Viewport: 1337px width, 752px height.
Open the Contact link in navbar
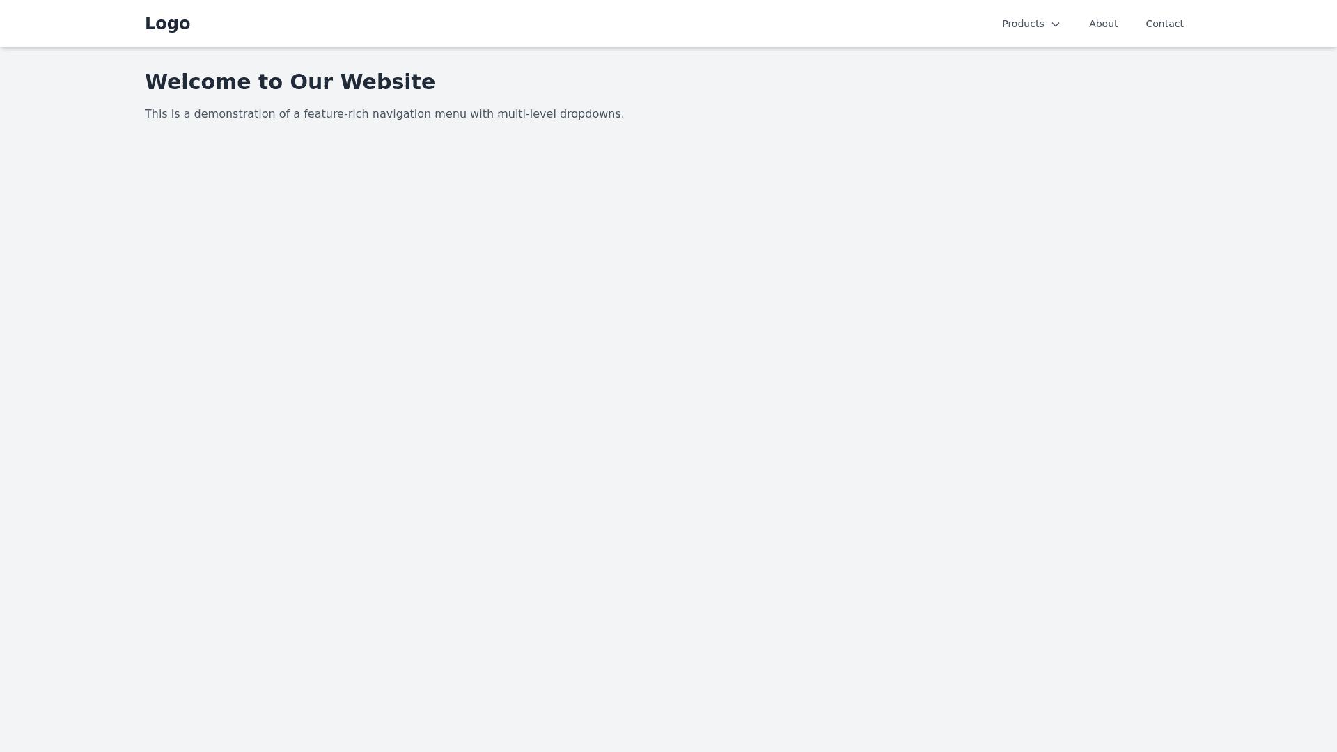point(1164,24)
